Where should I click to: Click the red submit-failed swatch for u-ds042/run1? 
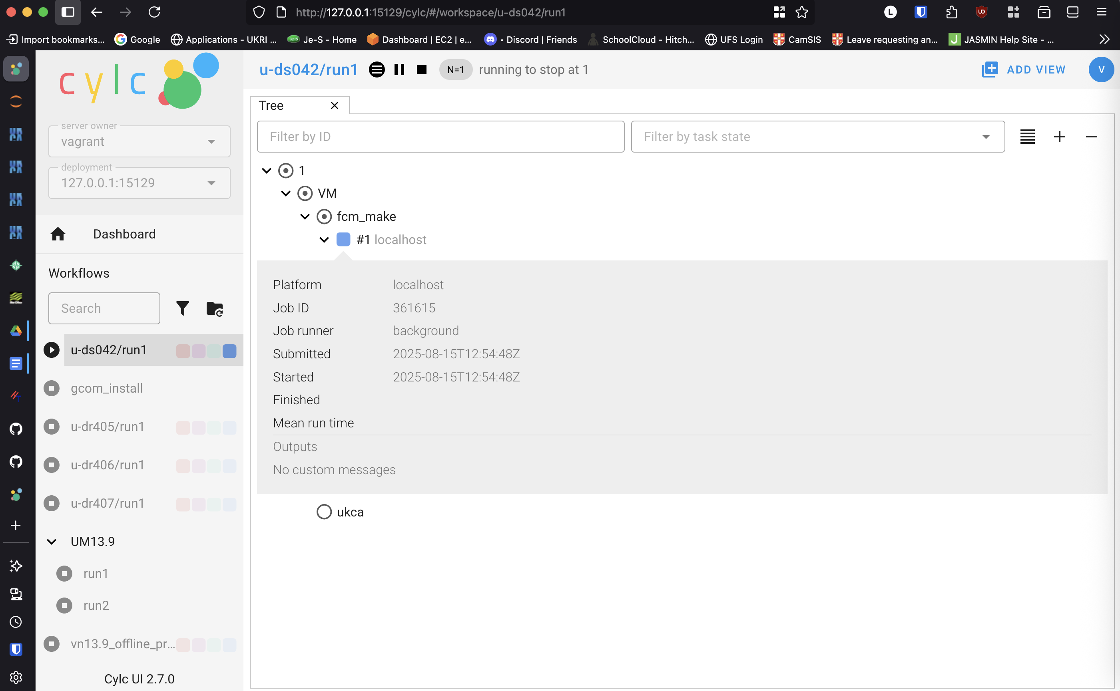click(x=183, y=351)
